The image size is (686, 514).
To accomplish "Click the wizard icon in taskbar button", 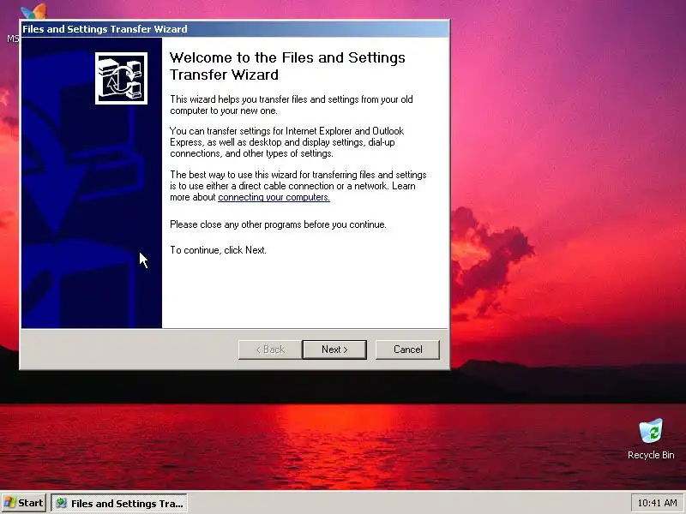I will click(62, 503).
